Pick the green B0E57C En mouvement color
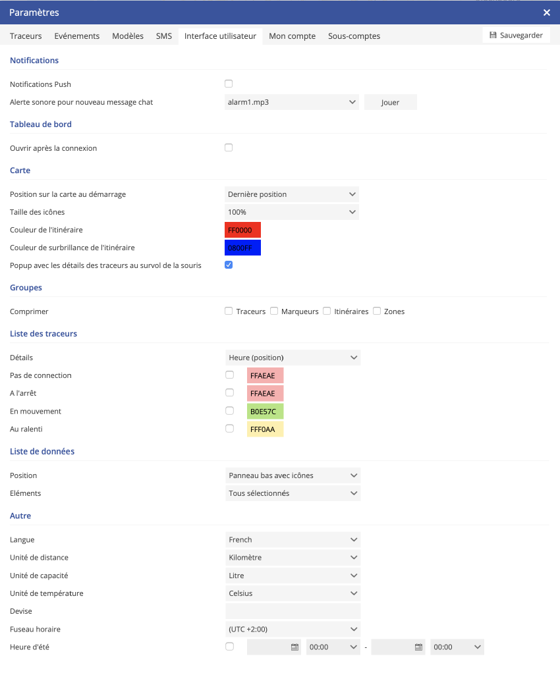 pos(265,412)
